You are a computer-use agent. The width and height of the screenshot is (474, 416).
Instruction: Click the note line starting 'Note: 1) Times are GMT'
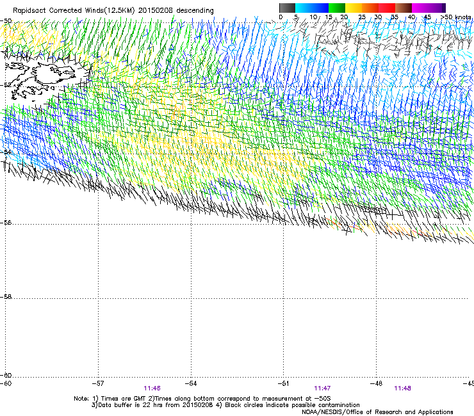202,399
